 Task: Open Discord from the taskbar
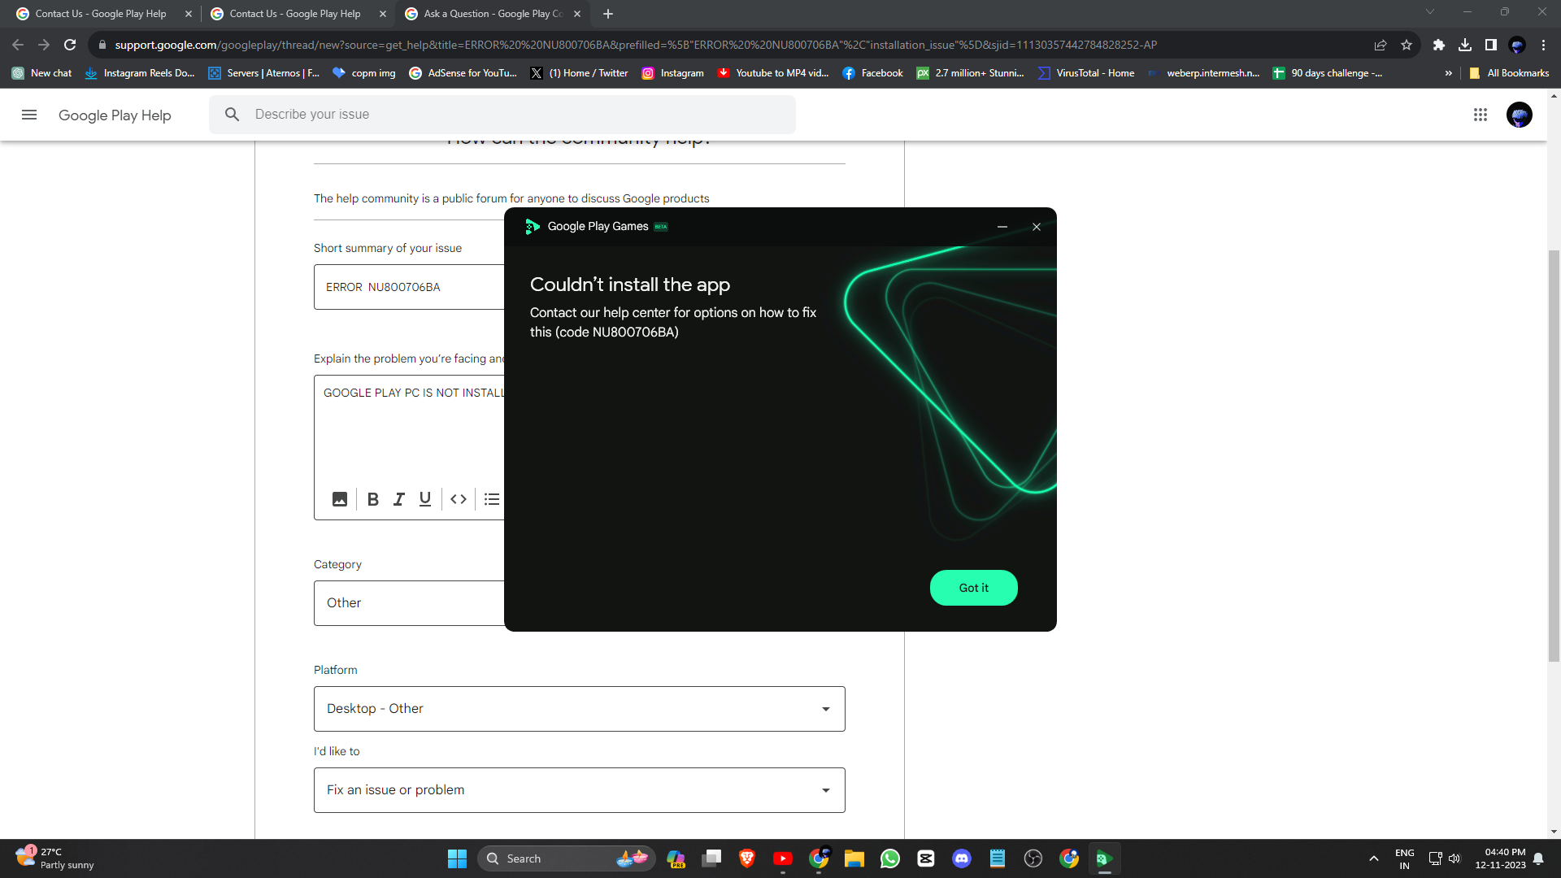point(962,858)
